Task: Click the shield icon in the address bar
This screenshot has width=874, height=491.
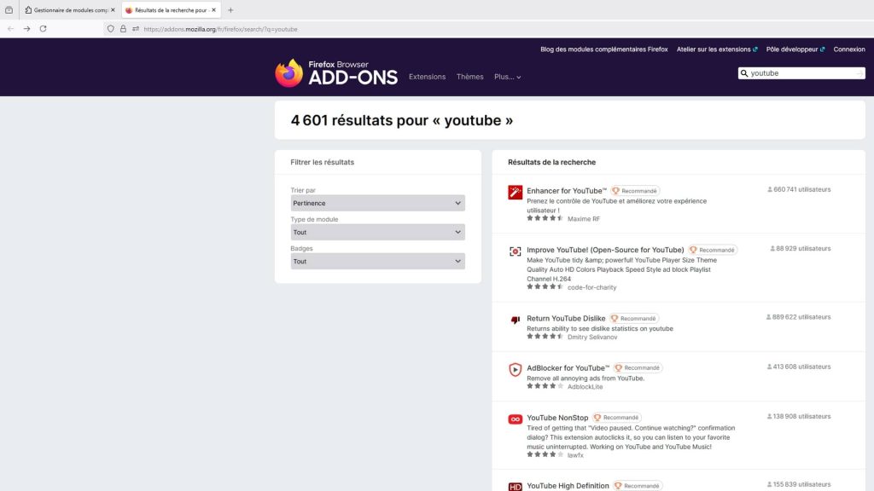Action: pyautogui.click(x=110, y=28)
